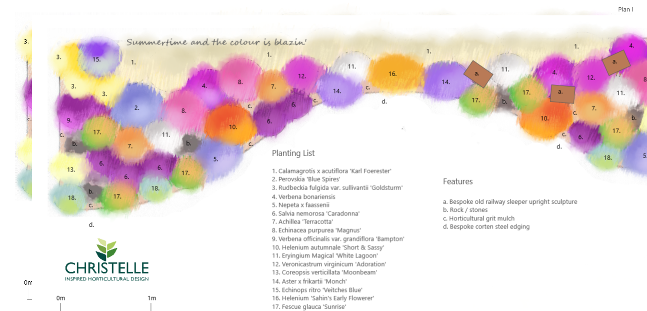Select 'Calamagrotis x acutiflora Karl Foerester' list entry

click(x=332, y=171)
